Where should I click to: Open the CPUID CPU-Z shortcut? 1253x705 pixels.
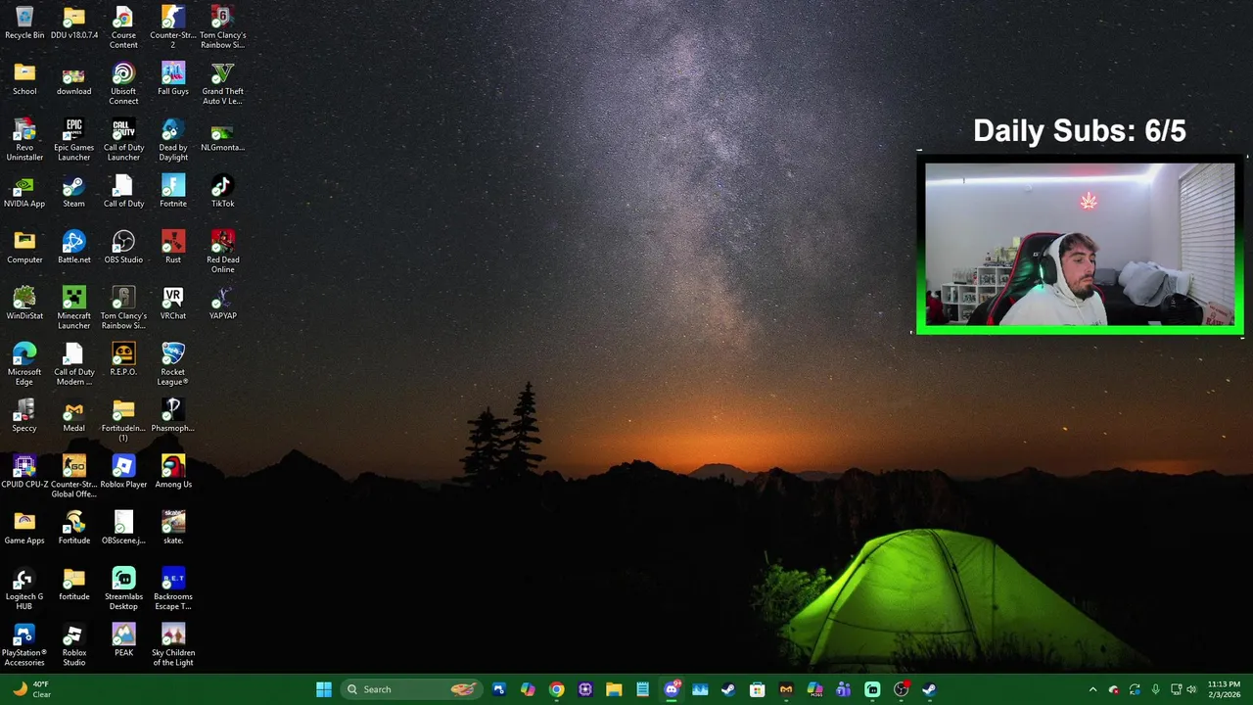click(24, 472)
